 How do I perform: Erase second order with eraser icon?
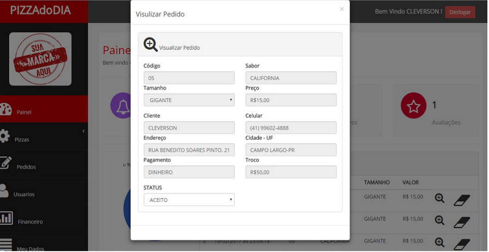pyautogui.click(x=461, y=223)
